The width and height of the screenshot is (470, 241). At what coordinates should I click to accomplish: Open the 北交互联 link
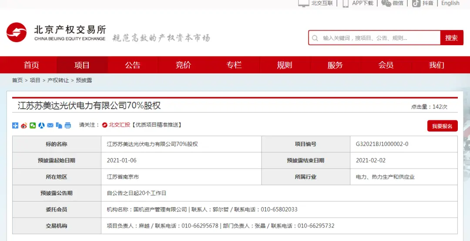[322, 3]
